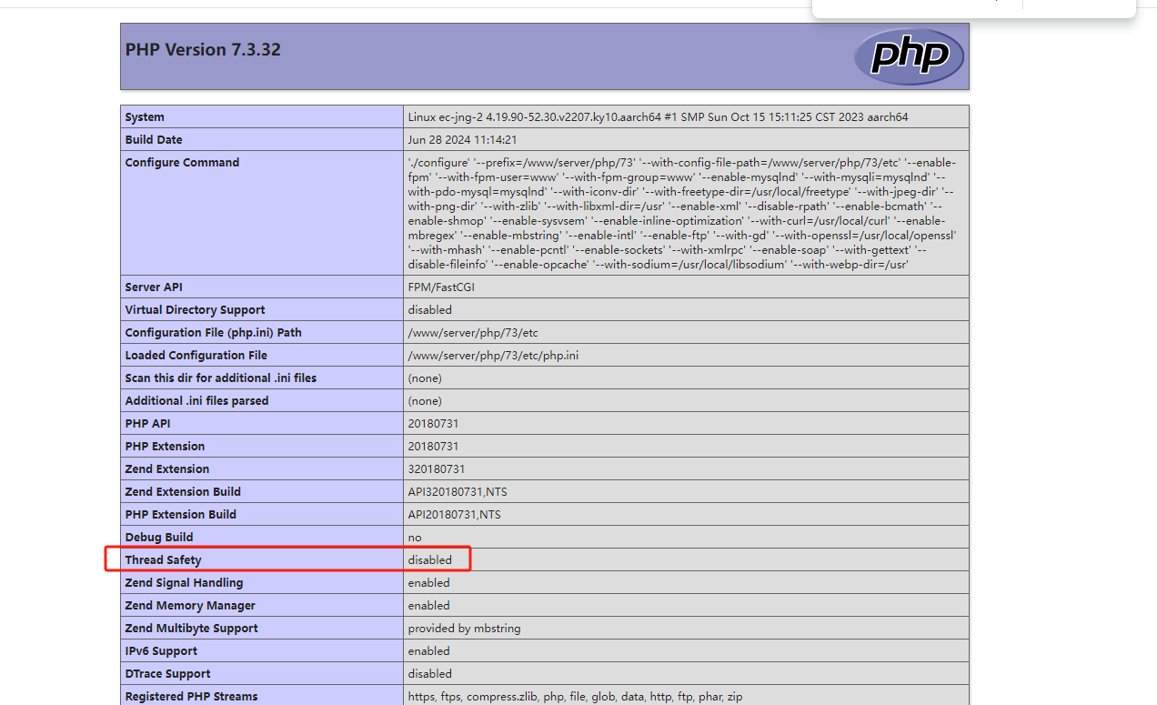Select the 'IPv6 Support' label
This screenshot has width=1157, height=705.
tap(161, 651)
